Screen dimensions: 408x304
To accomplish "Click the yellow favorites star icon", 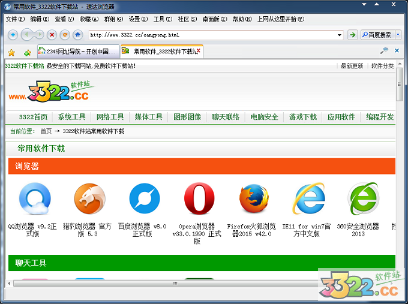I will [11, 53].
